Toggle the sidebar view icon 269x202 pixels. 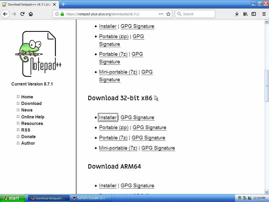coord(254,14)
